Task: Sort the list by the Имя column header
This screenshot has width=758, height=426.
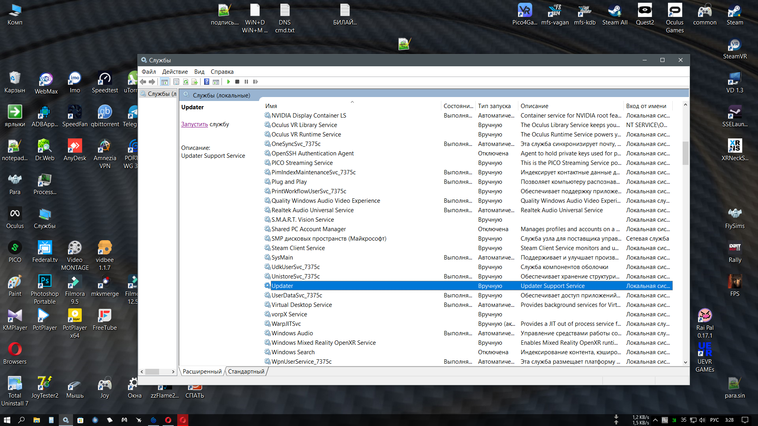Action: click(271, 106)
